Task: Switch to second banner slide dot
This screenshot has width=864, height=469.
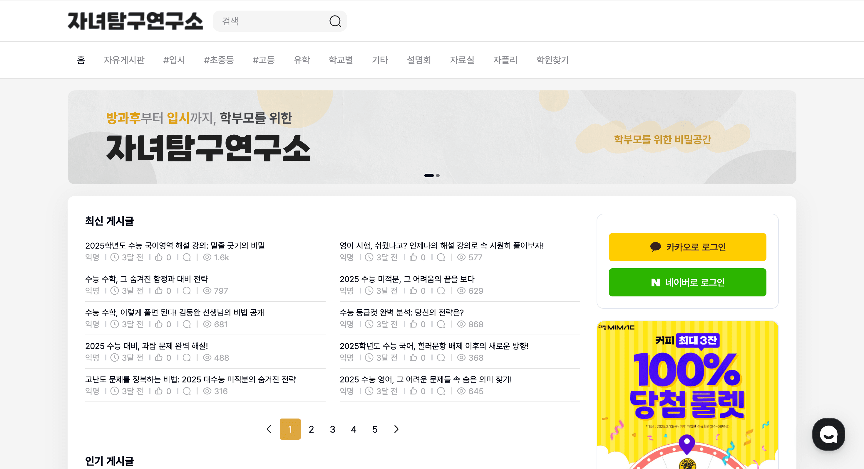Action: click(438, 176)
